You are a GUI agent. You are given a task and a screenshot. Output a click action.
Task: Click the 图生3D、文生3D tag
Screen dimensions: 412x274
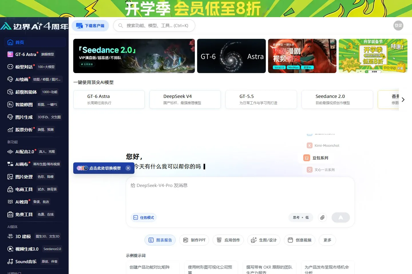[47, 236]
